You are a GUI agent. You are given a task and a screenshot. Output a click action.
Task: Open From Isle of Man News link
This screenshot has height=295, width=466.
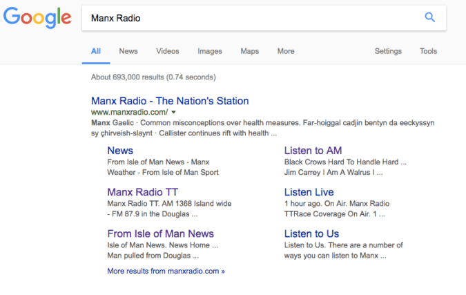click(160, 234)
